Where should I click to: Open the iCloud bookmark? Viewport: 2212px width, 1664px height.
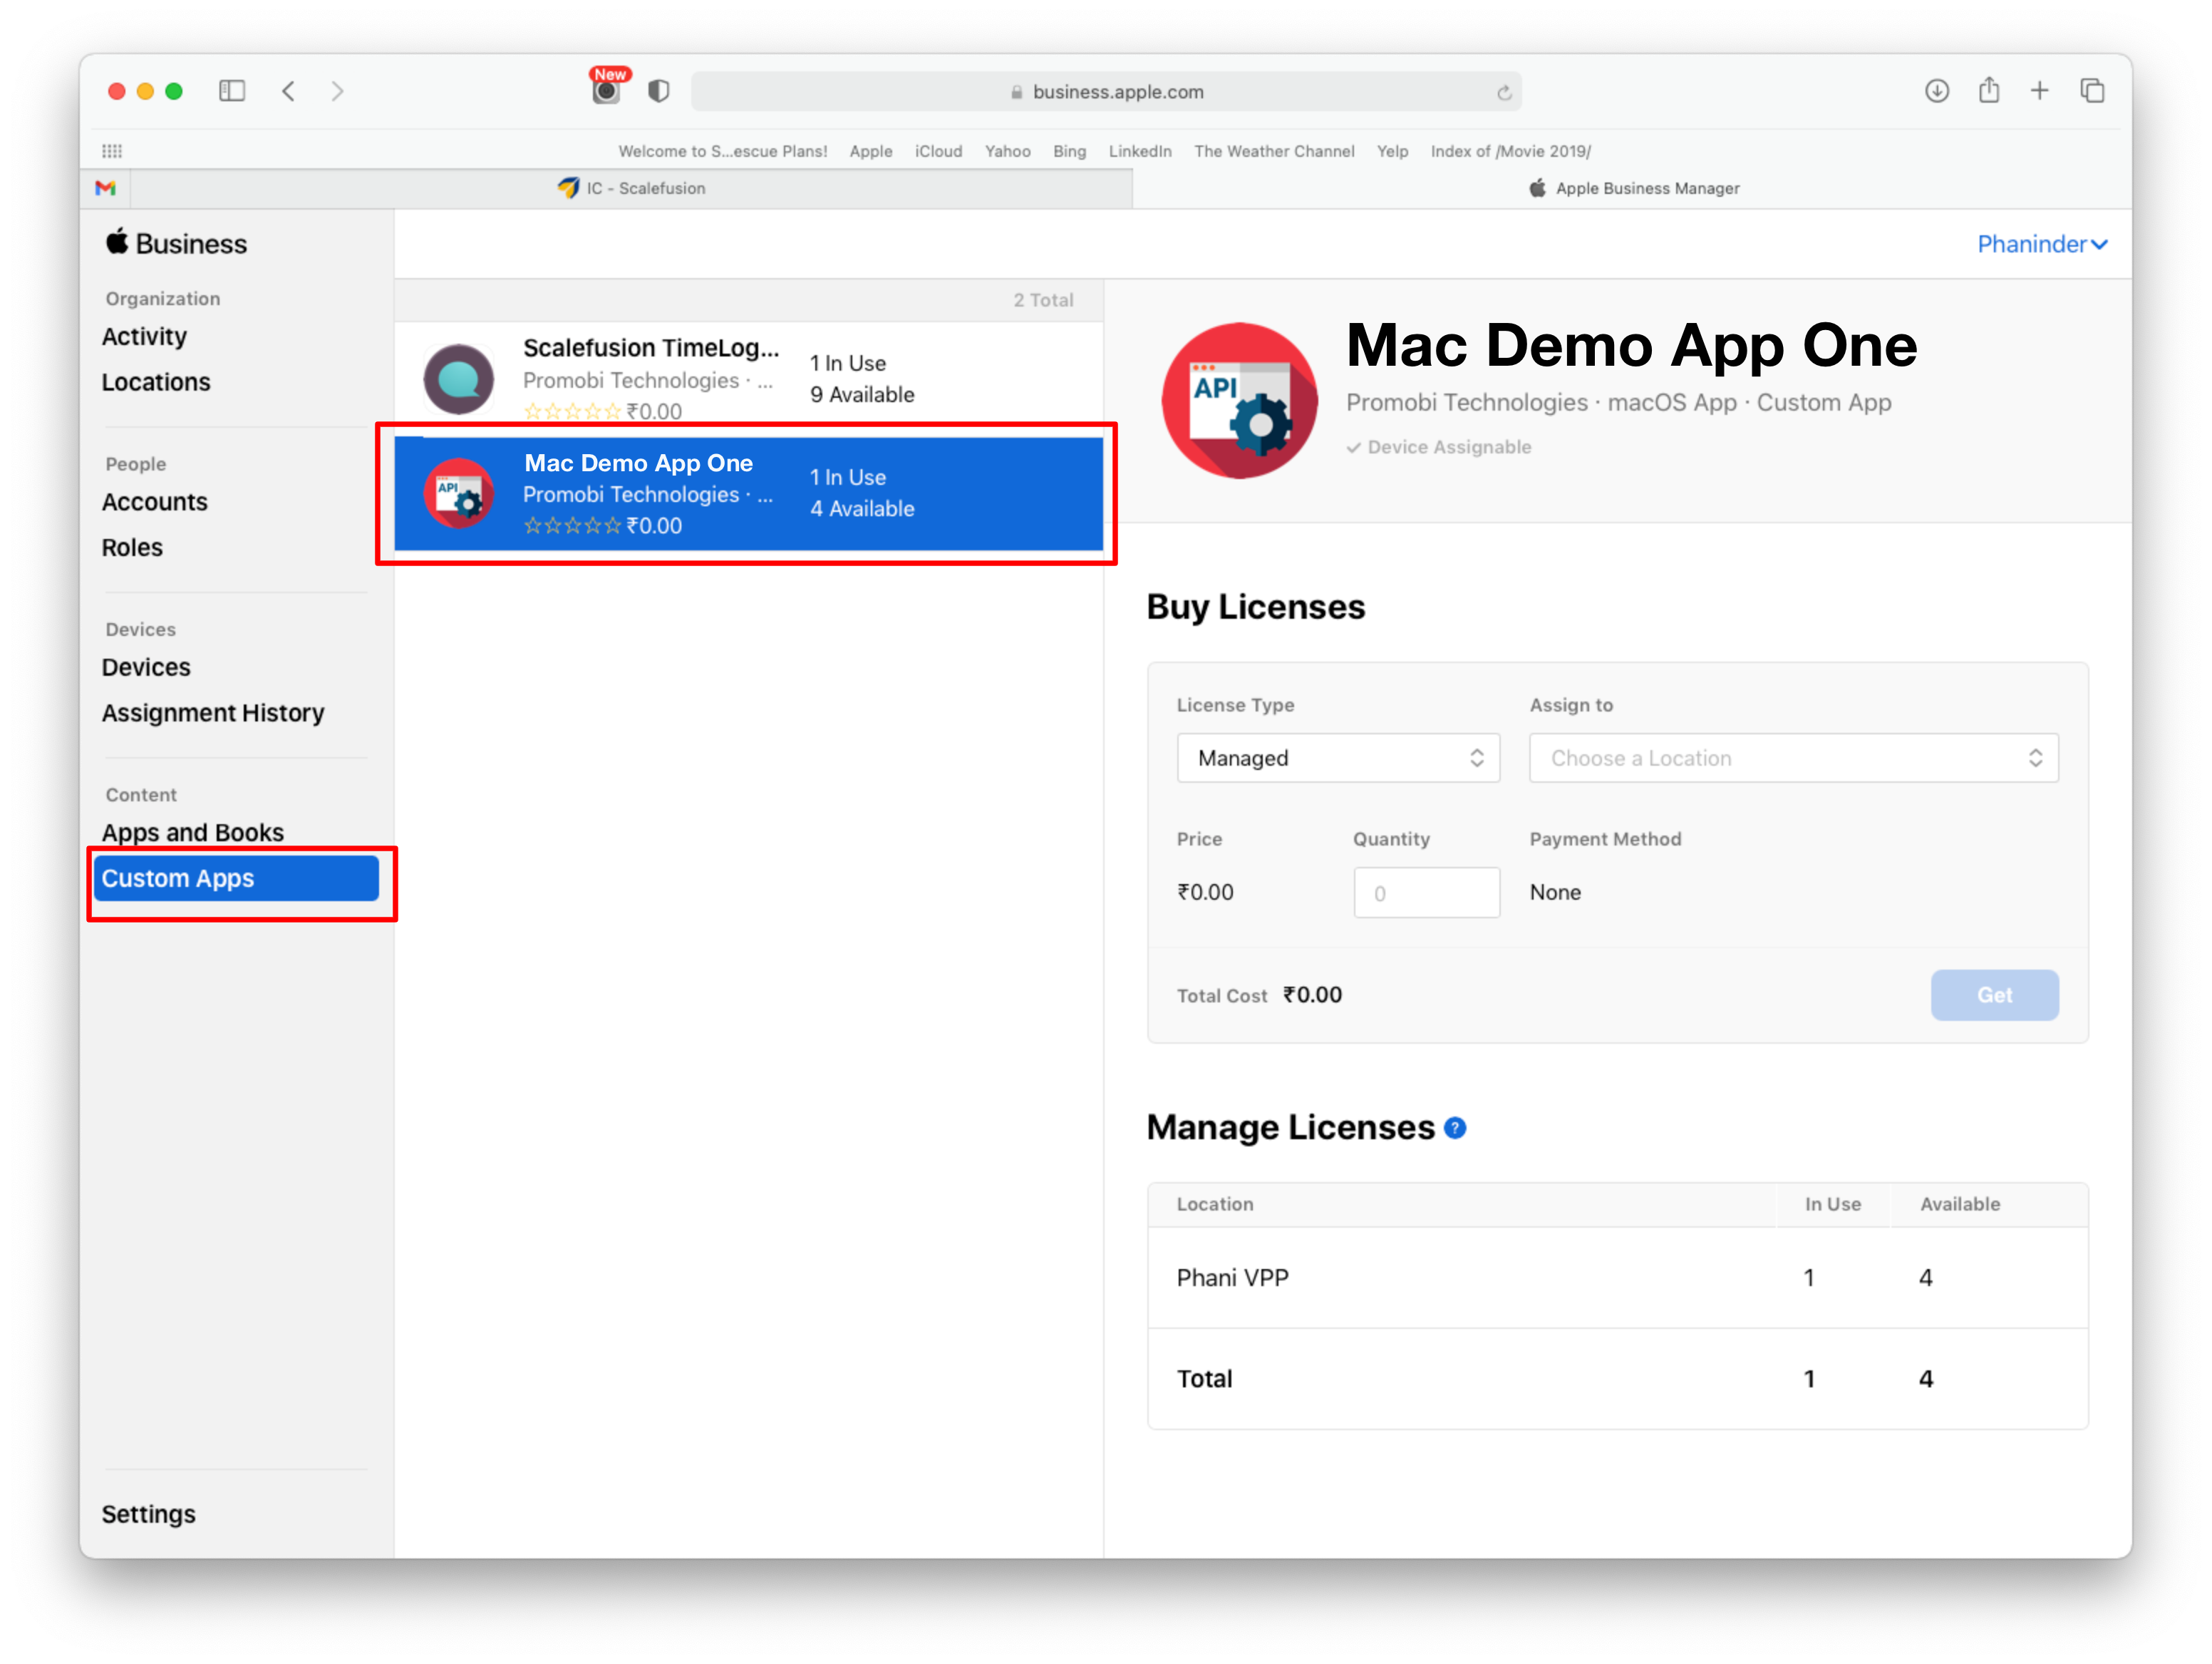coord(938,151)
